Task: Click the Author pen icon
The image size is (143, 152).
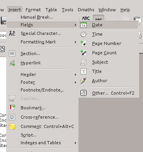Action: (84, 81)
